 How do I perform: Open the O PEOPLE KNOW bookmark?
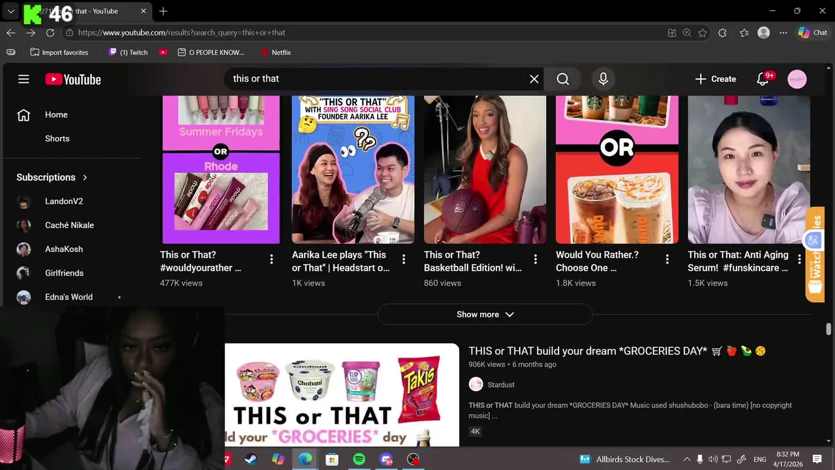[x=211, y=52]
